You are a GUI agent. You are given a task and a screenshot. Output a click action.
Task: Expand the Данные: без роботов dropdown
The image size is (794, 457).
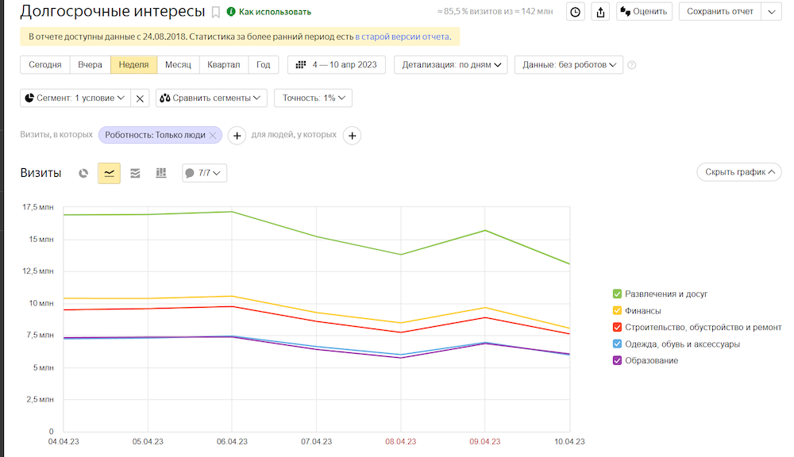point(569,65)
